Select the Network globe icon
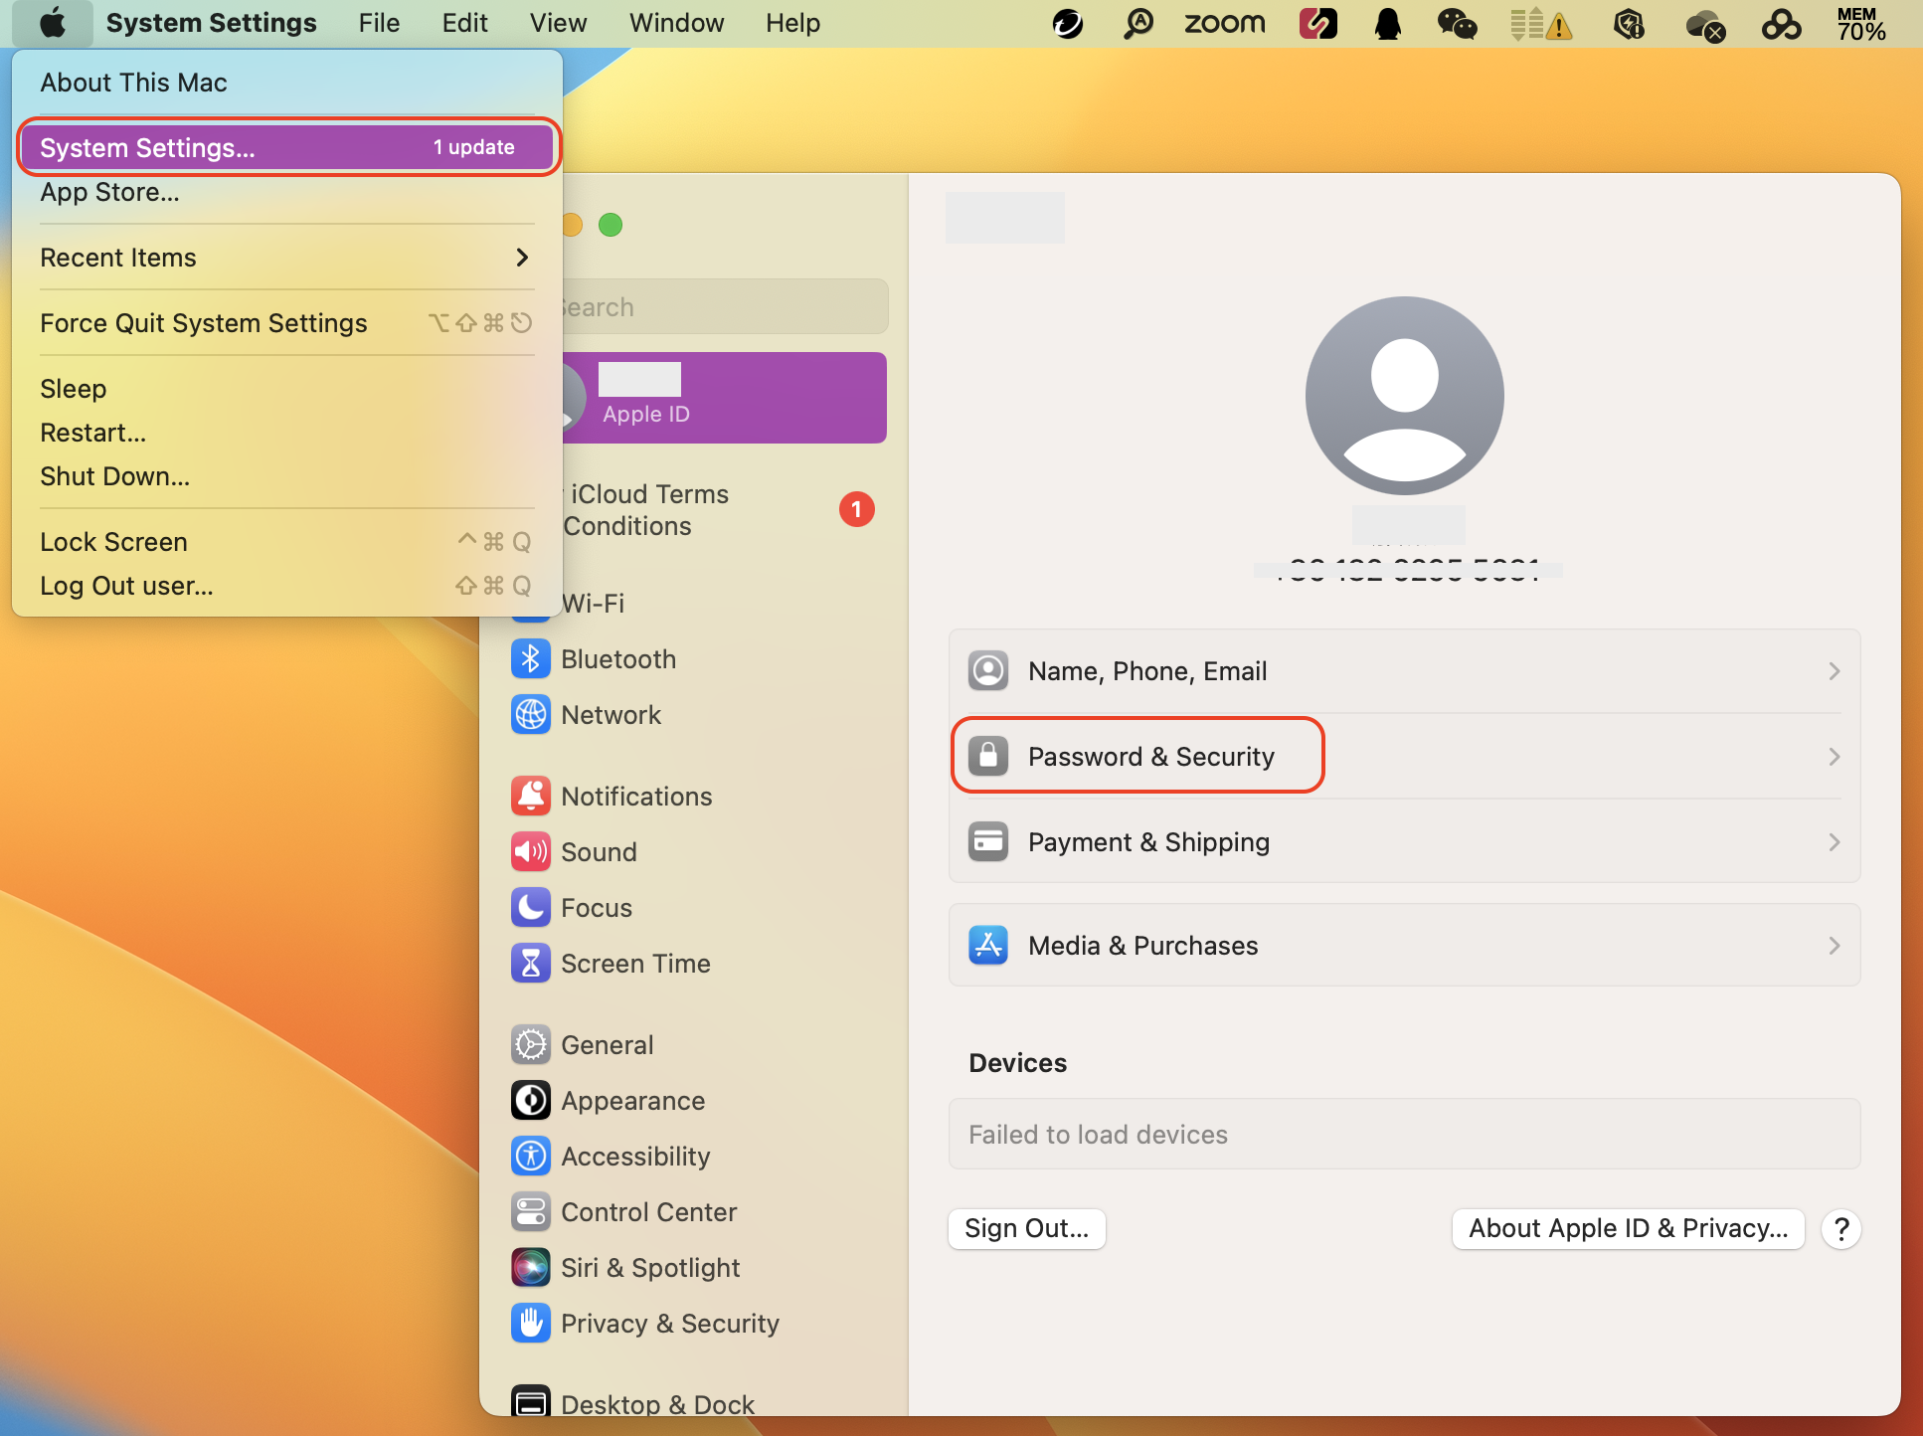The image size is (1923, 1436). click(x=530, y=714)
